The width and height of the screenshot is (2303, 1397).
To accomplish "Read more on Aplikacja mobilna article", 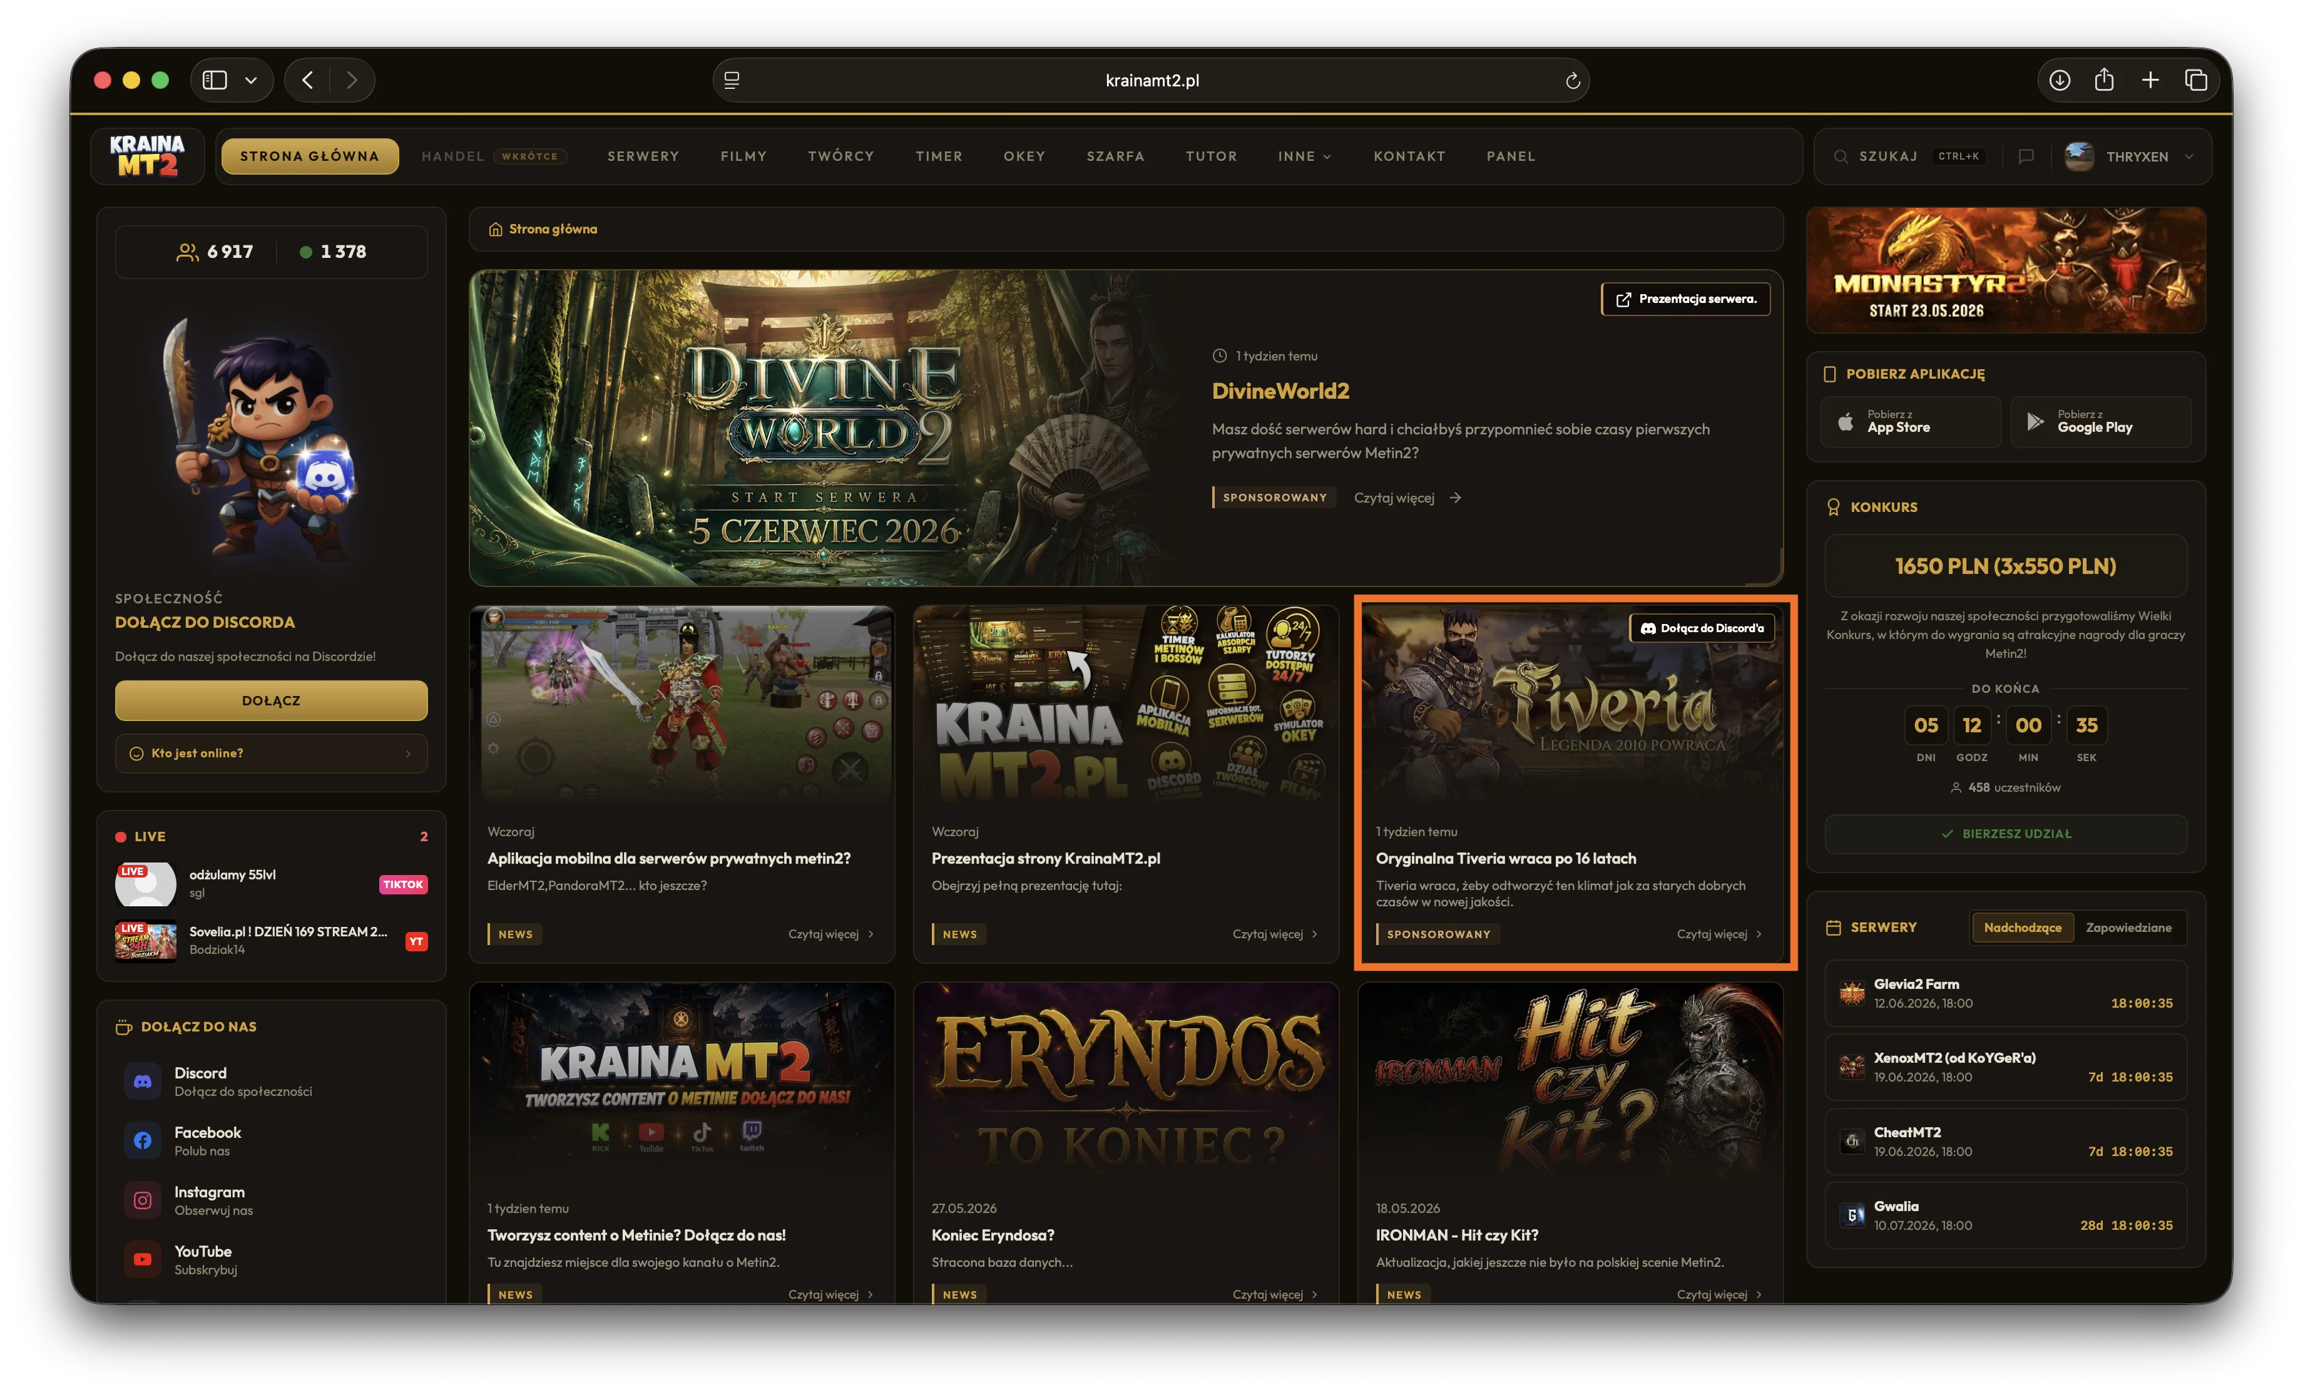I will click(x=831, y=933).
